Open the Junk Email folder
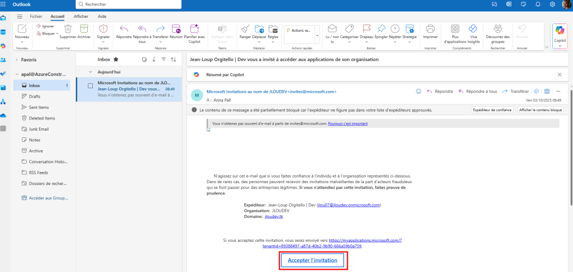The width and height of the screenshot is (573, 272). click(x=39, y=129)
